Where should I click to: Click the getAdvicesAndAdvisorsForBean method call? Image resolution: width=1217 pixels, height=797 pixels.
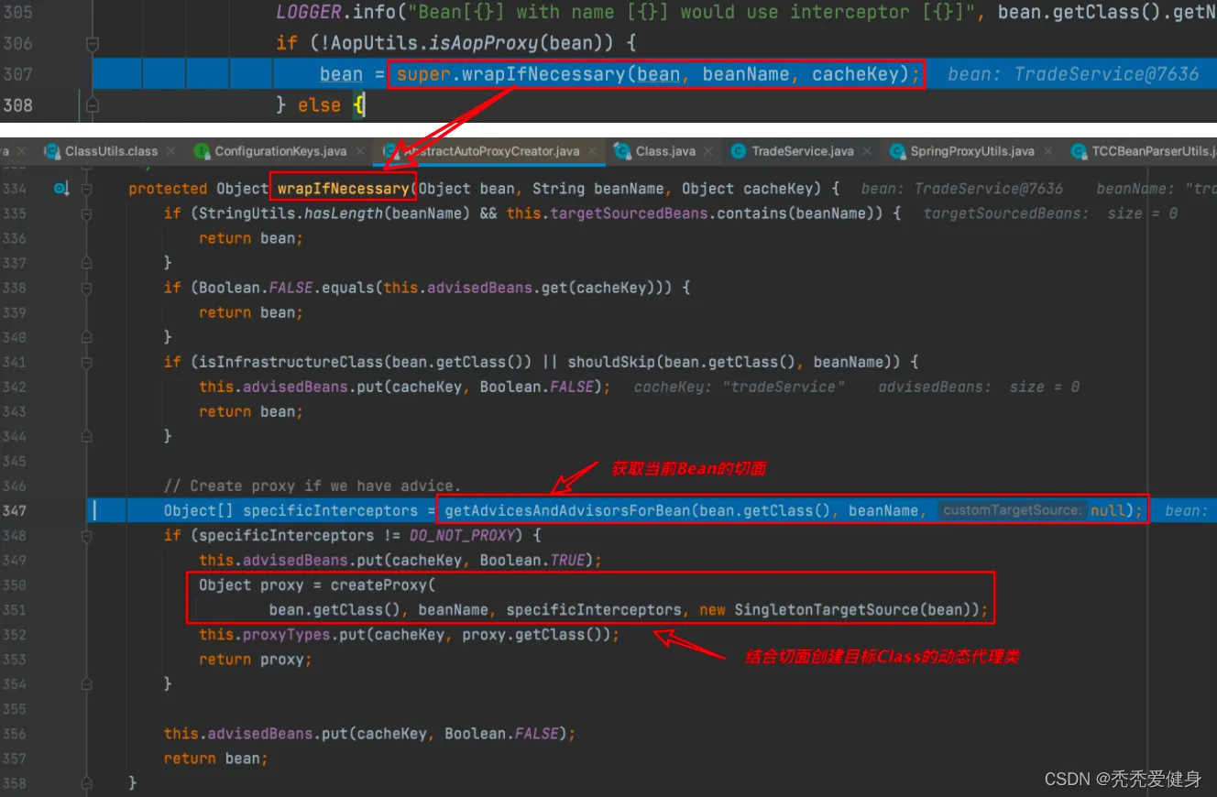click(567, 510)
